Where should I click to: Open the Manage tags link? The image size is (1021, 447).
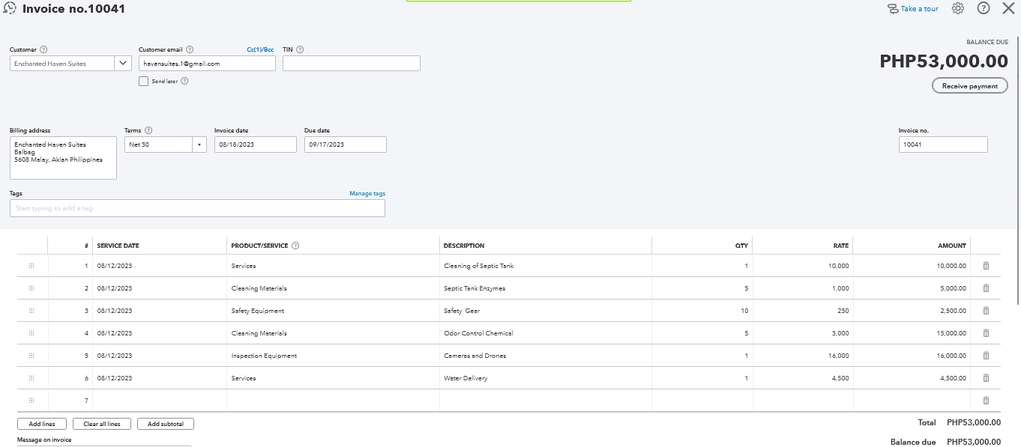367,194
